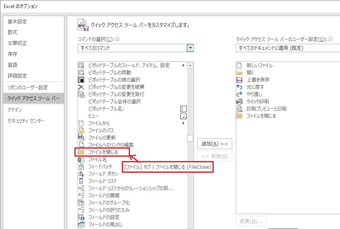
Task: Open the 文章校正 category
Action: point(17,43)
